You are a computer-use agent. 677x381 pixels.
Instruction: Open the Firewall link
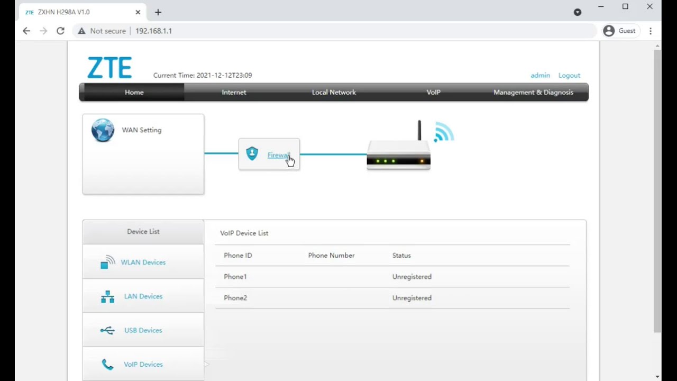click(279, 155)
